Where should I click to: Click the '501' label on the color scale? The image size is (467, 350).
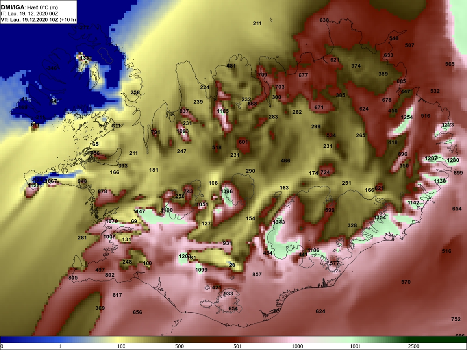click(x=238, y=346)
